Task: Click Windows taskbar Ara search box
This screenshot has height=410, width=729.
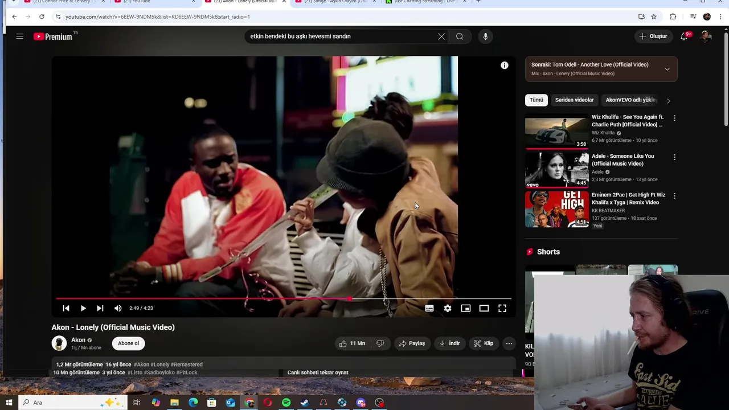Action: 72,403
